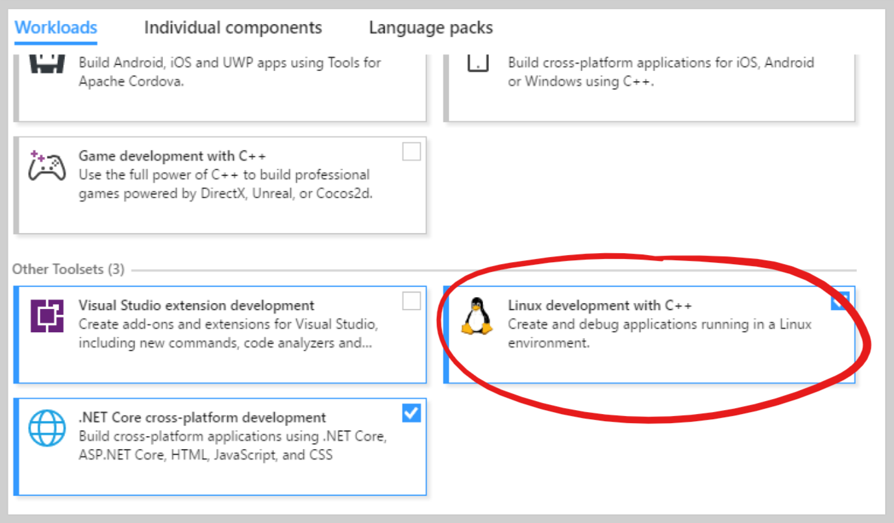Select the Game development with C++ title

pos(172,156)
